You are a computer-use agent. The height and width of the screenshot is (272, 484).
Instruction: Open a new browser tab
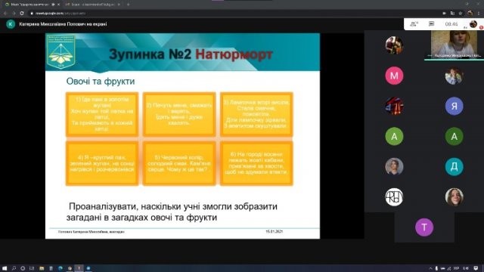[128, 5]
